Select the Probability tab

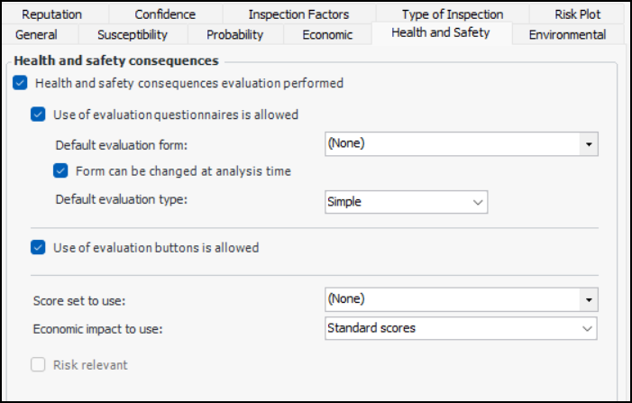tap(234, 35)
